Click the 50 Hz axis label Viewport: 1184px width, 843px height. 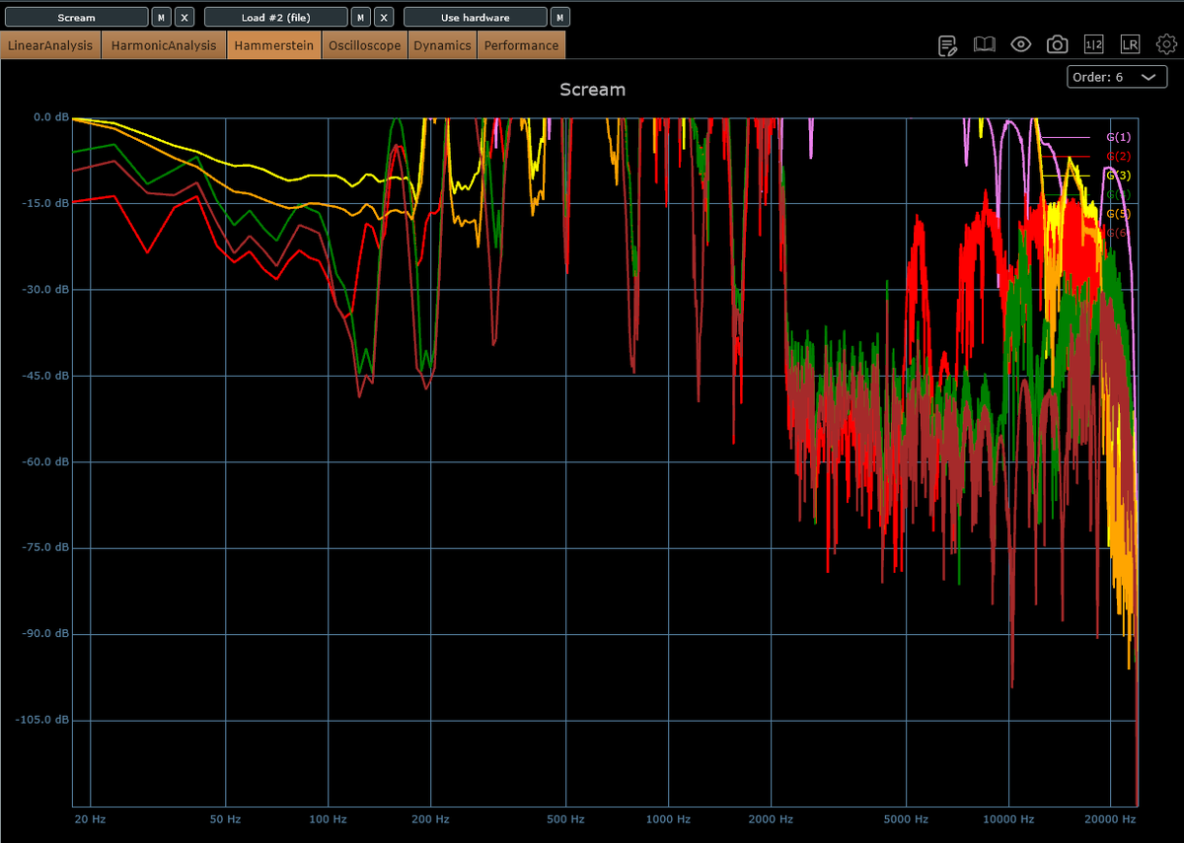click(226, 819)
